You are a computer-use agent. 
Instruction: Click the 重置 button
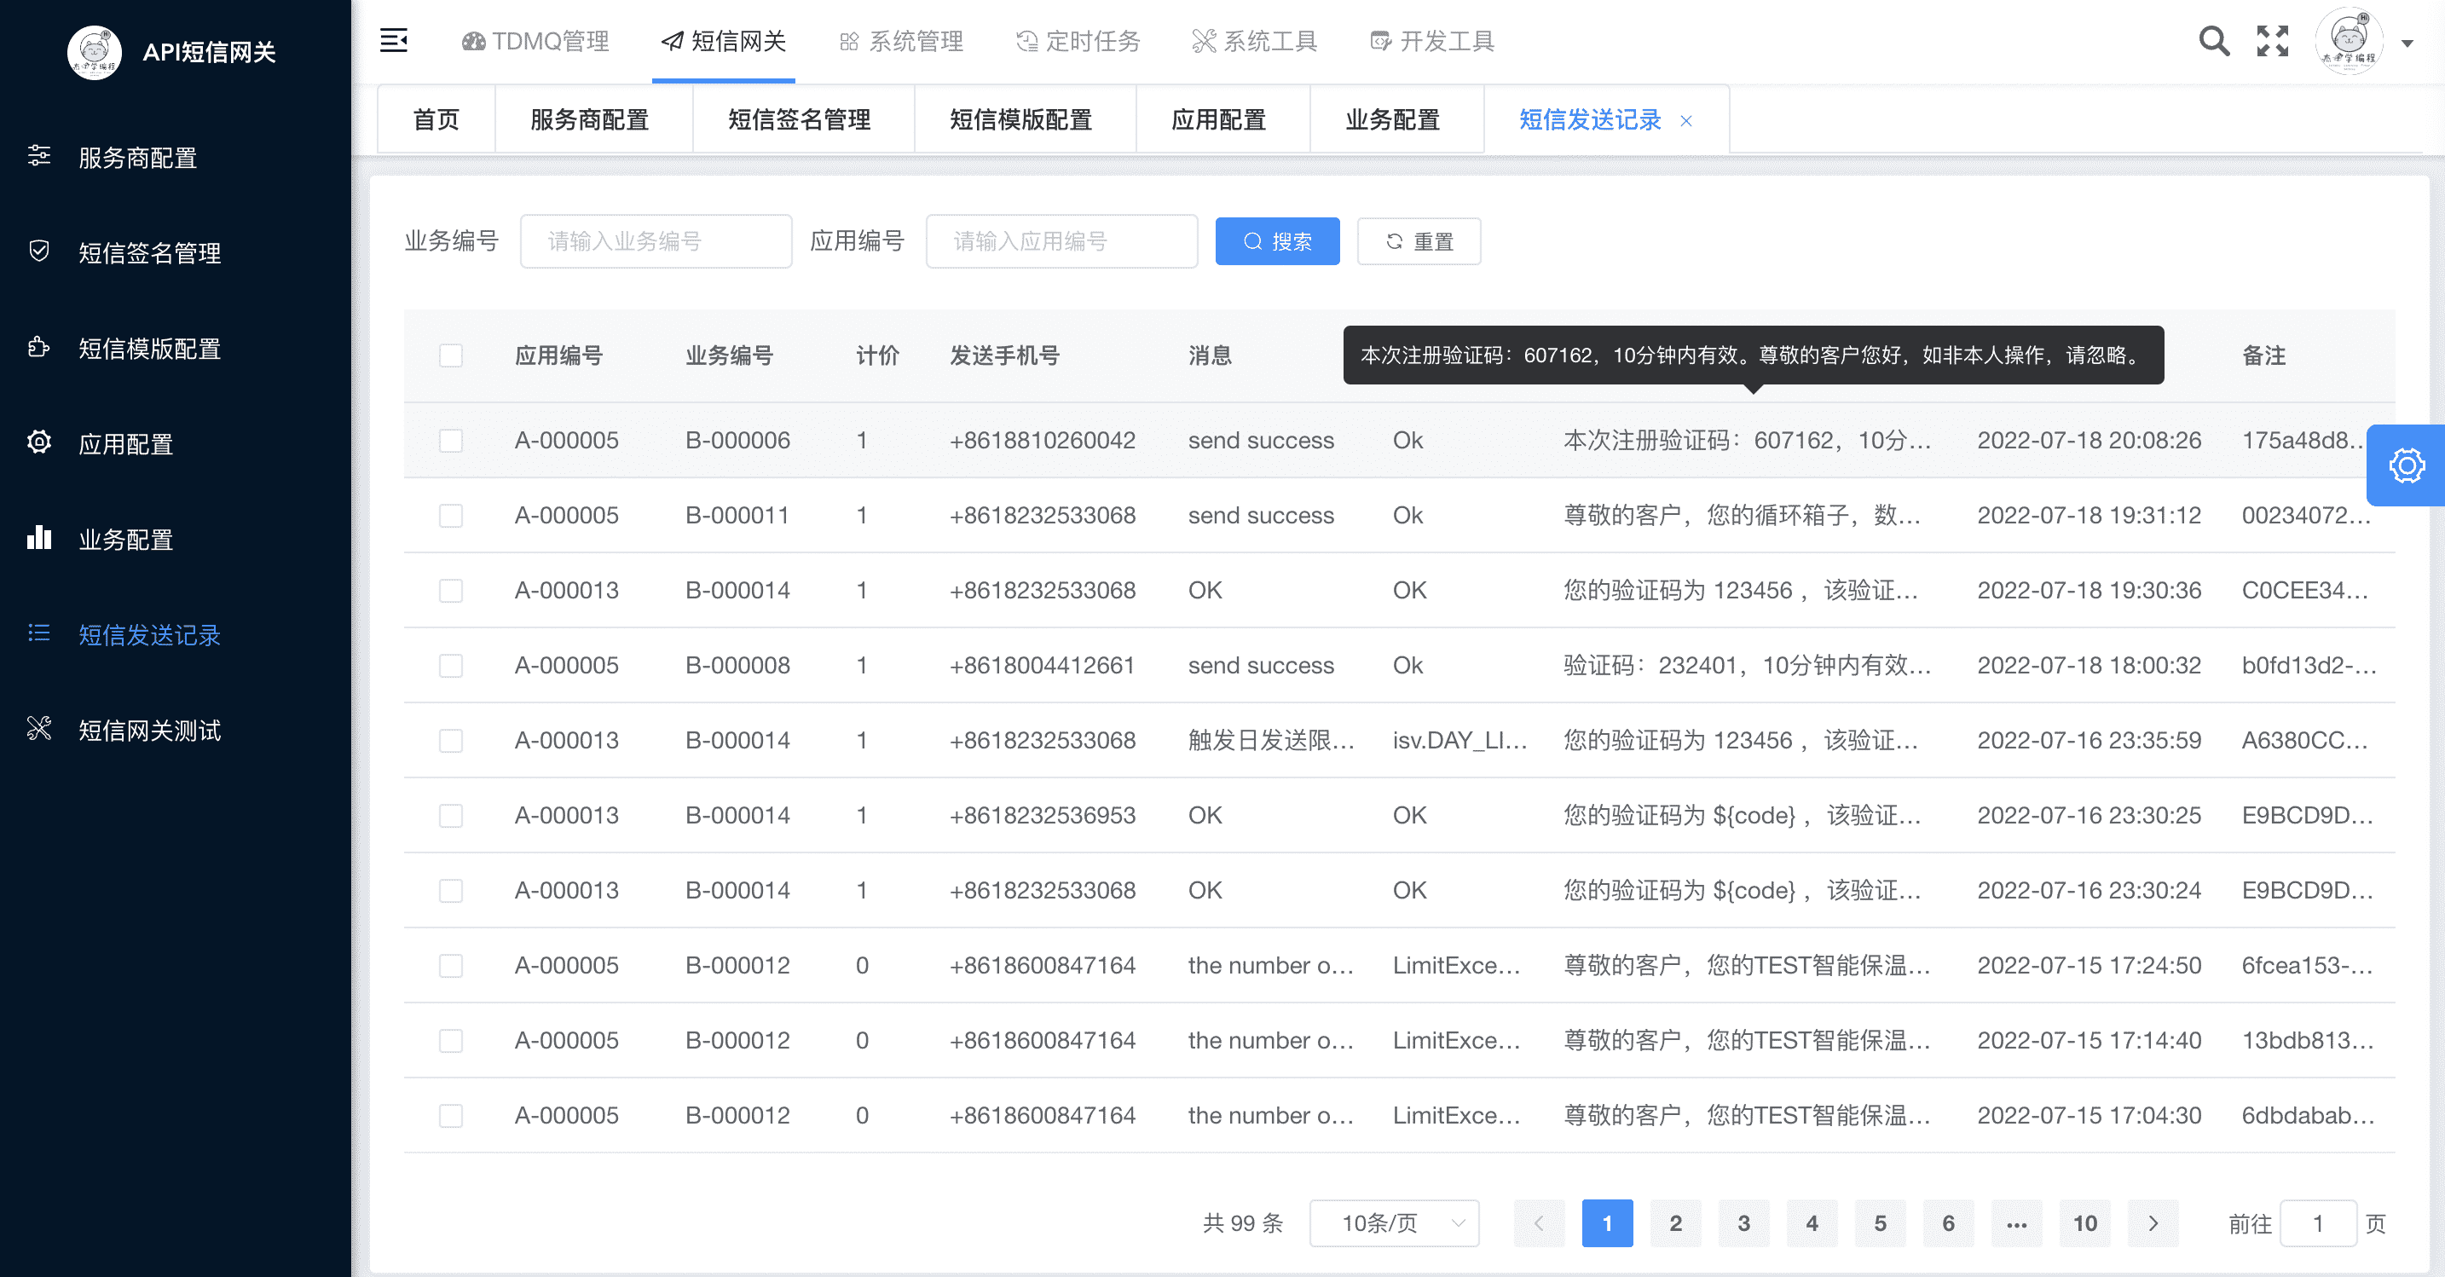pyautogui.click(x=1419, y=241)
